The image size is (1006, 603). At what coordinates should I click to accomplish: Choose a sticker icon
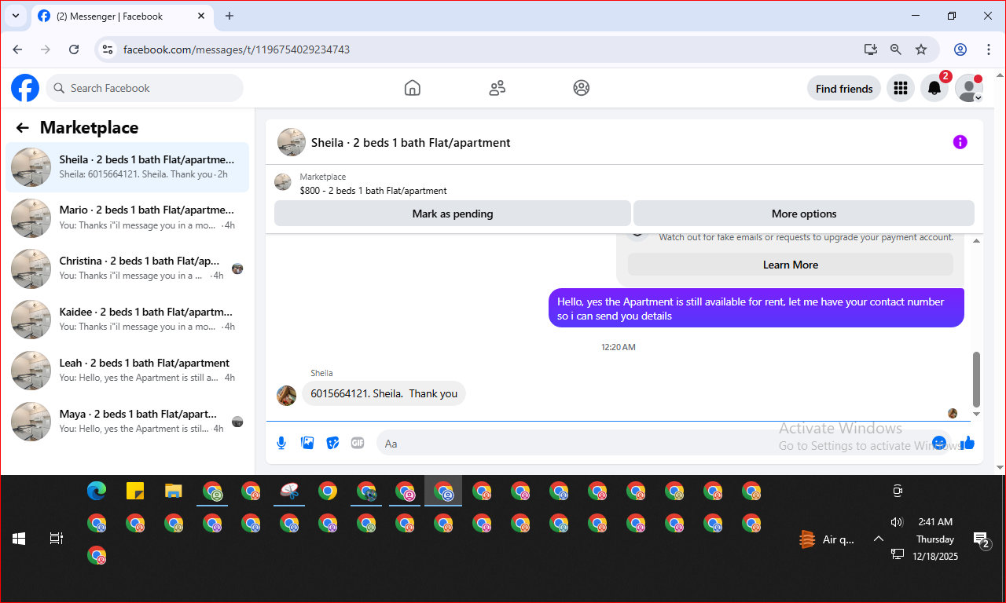tap(332, 443)
